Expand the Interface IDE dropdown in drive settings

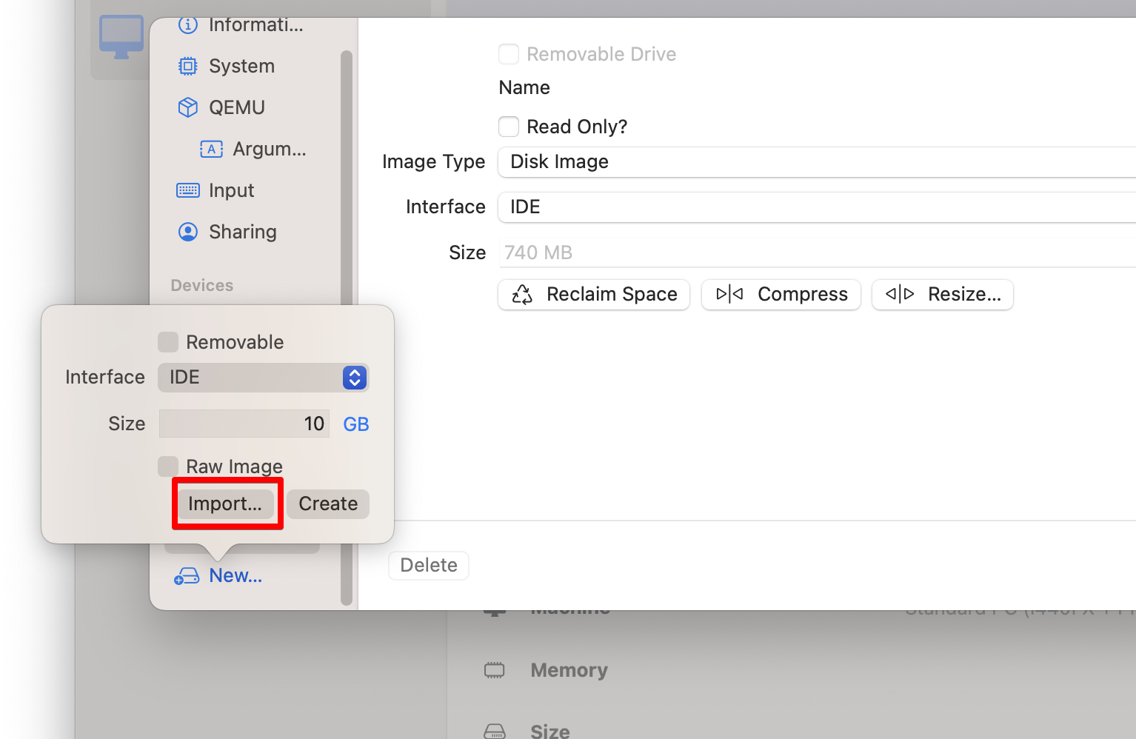tap(815, 207)
